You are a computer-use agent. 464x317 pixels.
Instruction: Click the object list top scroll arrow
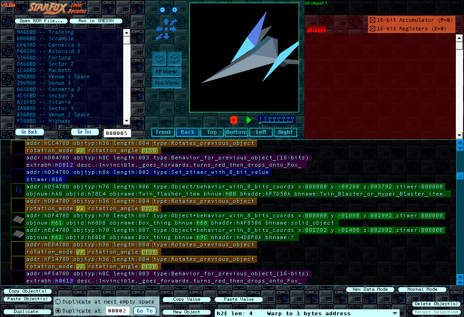click(460, 143)
